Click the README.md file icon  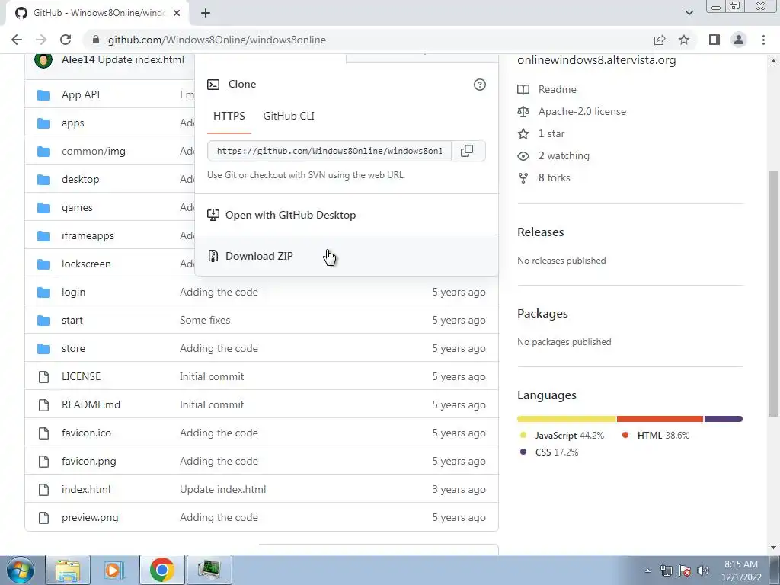click(x=43, y=405)
